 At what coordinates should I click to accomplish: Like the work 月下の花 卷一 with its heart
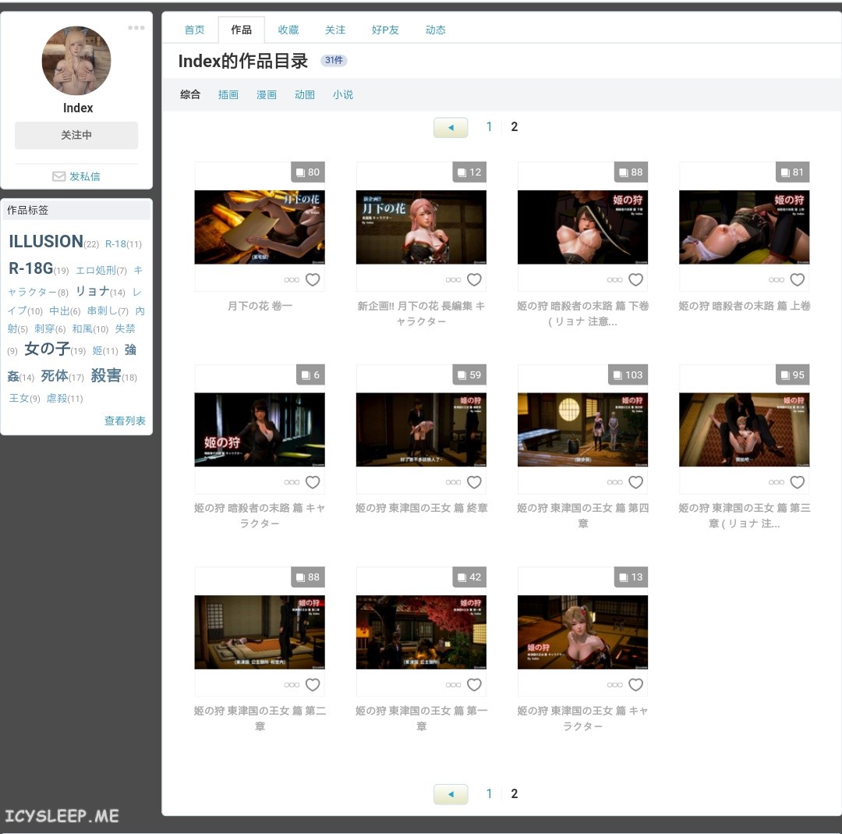(313, 279)
